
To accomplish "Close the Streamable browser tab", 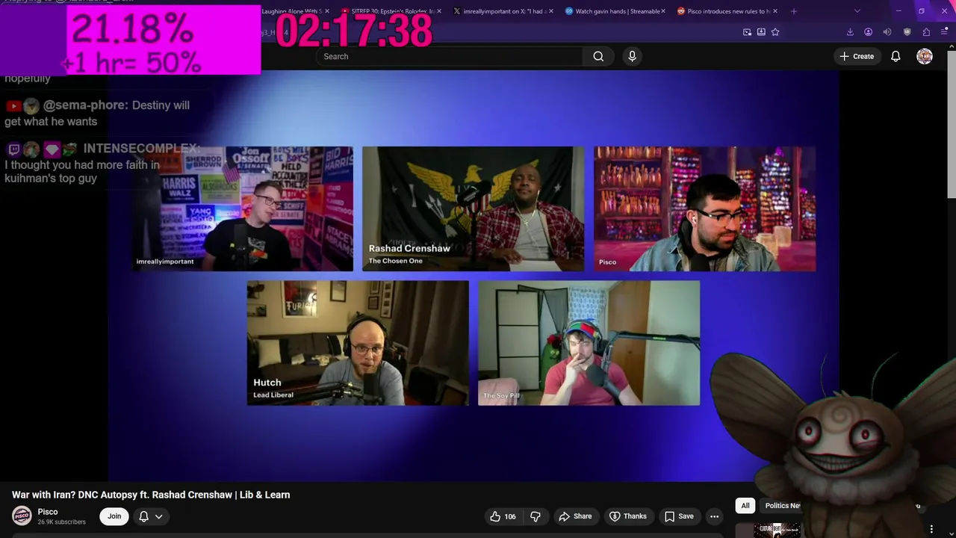I will (x=664, y=11).
